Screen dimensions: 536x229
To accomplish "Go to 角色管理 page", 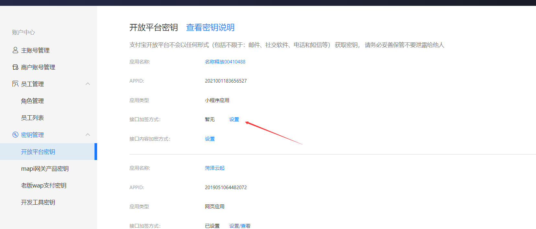I will tap(32, 101).
